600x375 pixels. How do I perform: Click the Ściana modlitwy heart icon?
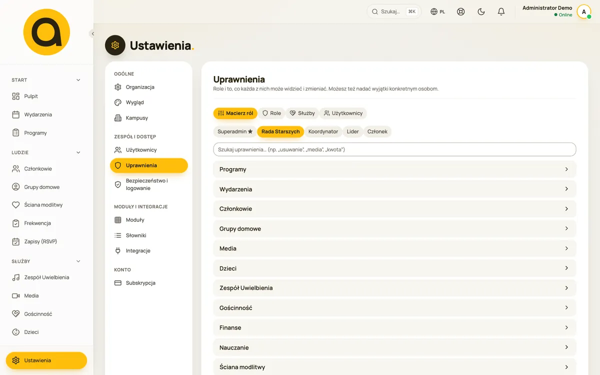[15, 205]
